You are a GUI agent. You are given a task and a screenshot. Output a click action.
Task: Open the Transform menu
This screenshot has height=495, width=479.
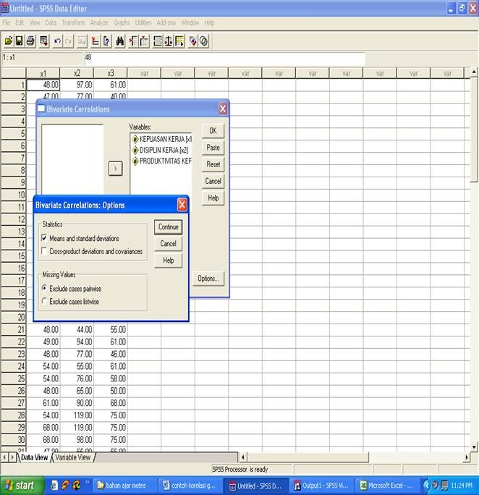click(x=73, y=22)
